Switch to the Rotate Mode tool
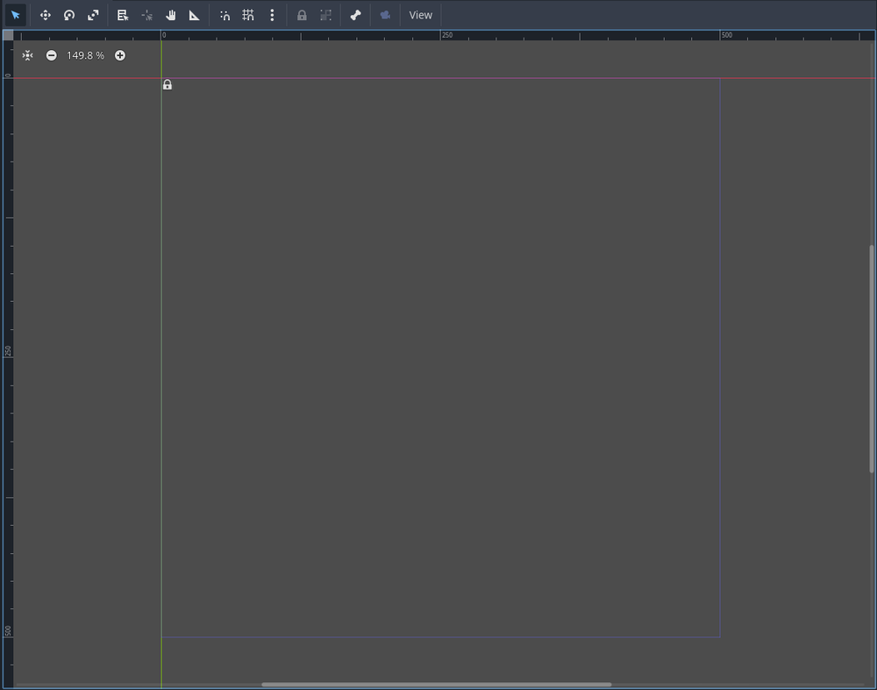The height and width of the screenshot is (690, 877). [68, 15]
